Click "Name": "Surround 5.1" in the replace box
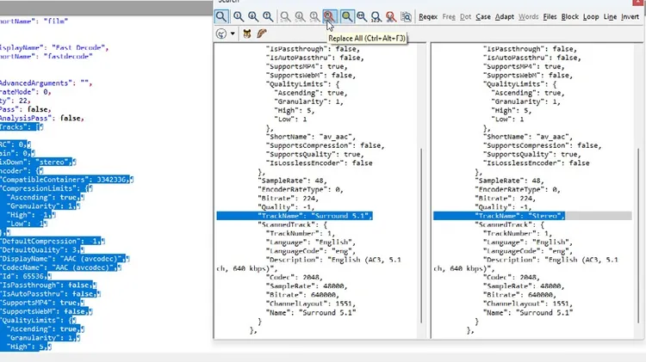The height and width of the screenshot is (362, 646). point(528,313)
